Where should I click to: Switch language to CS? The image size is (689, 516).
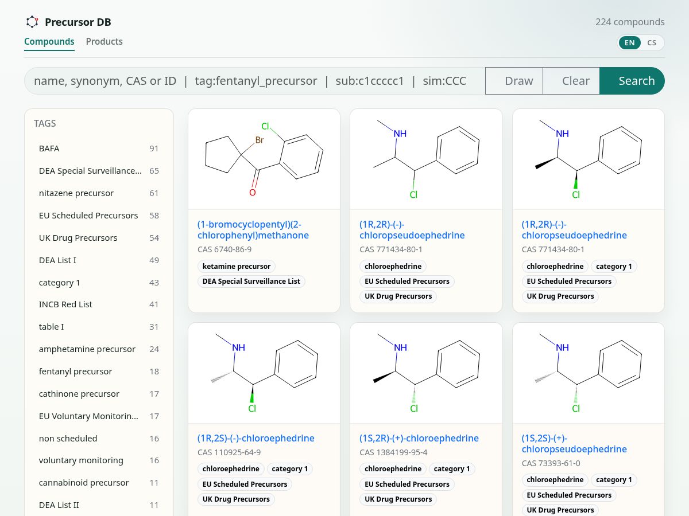pyautogui.click(x=652, y=43)
